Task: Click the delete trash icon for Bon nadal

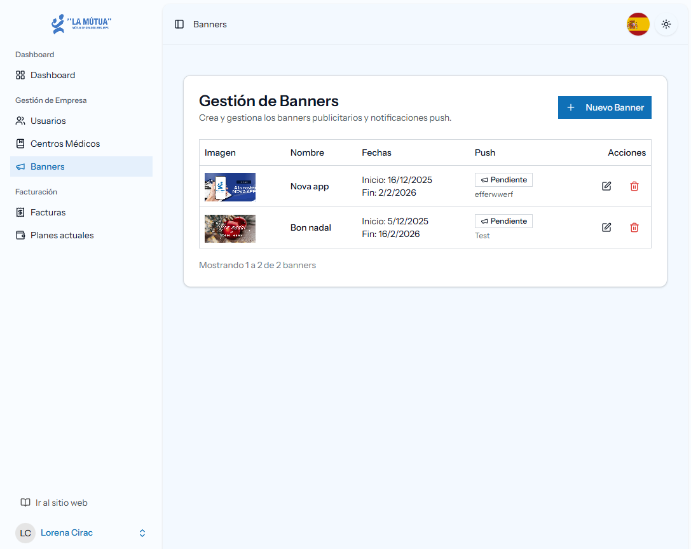Action: pyautogui.click(x=634, y=227)
